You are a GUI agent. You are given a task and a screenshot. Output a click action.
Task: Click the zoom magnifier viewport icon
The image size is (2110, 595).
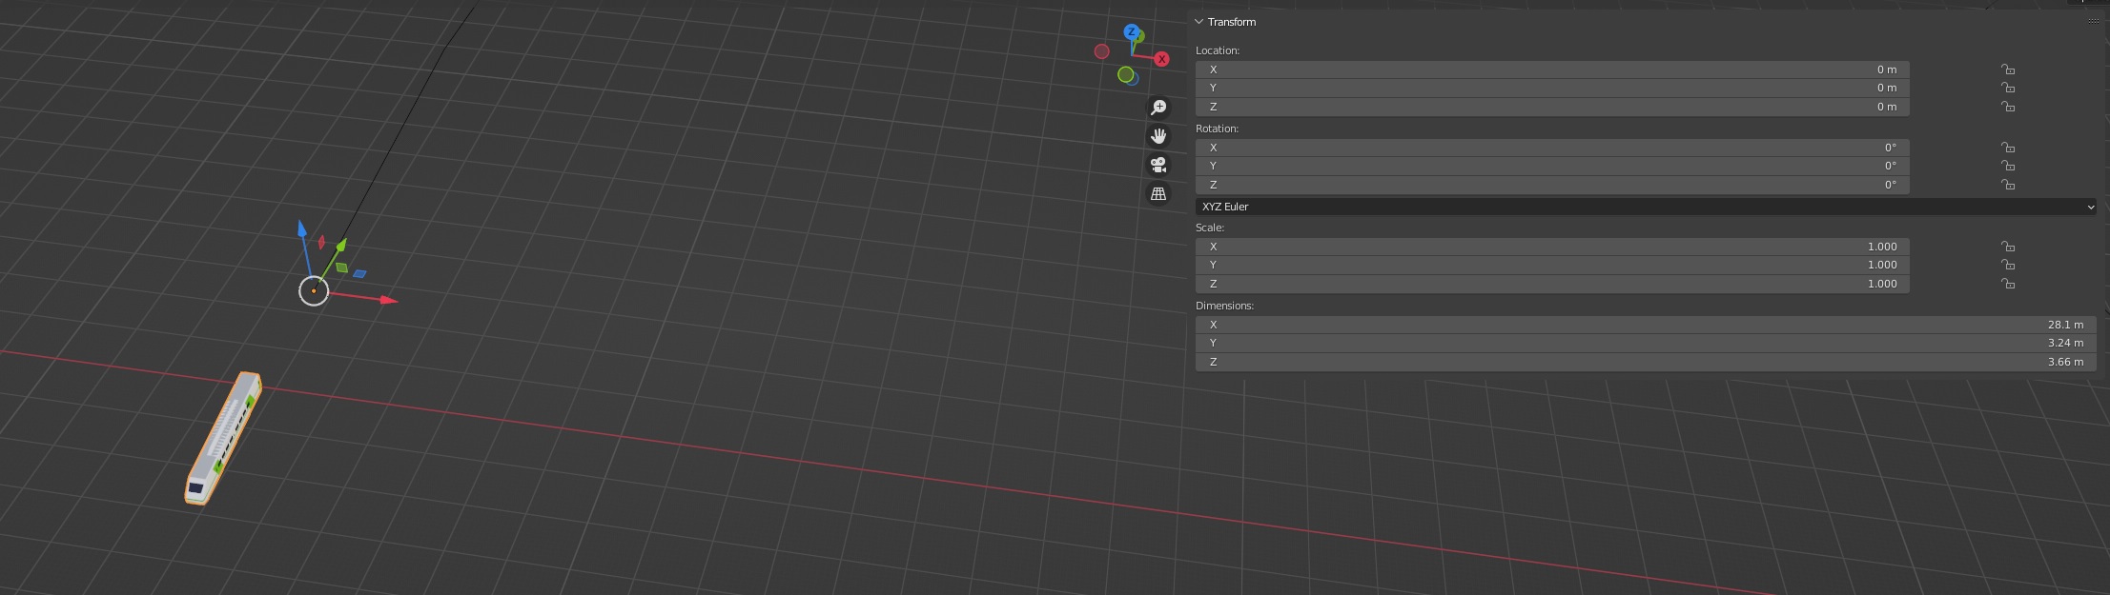click(1158, 108)
